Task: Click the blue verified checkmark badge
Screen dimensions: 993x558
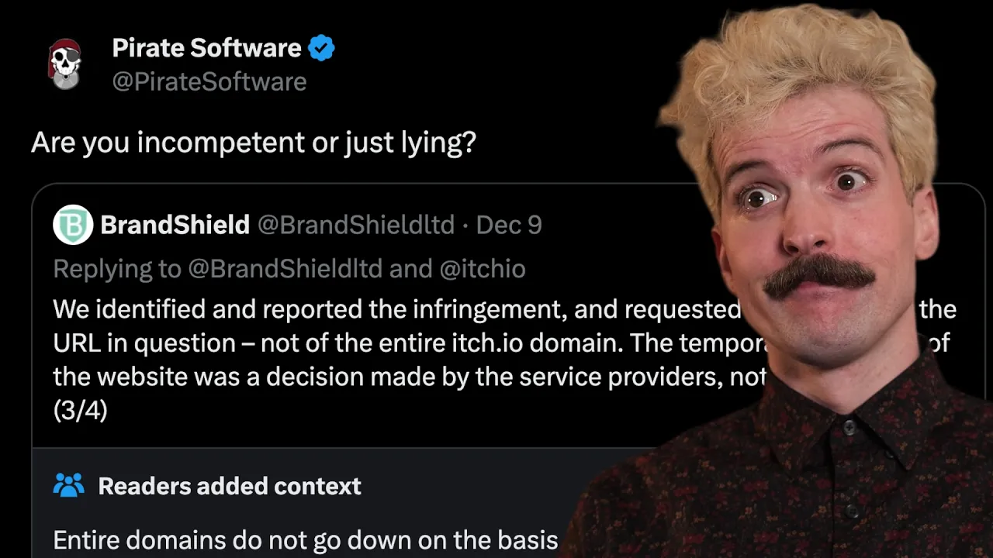Action: tap(321, 48)
